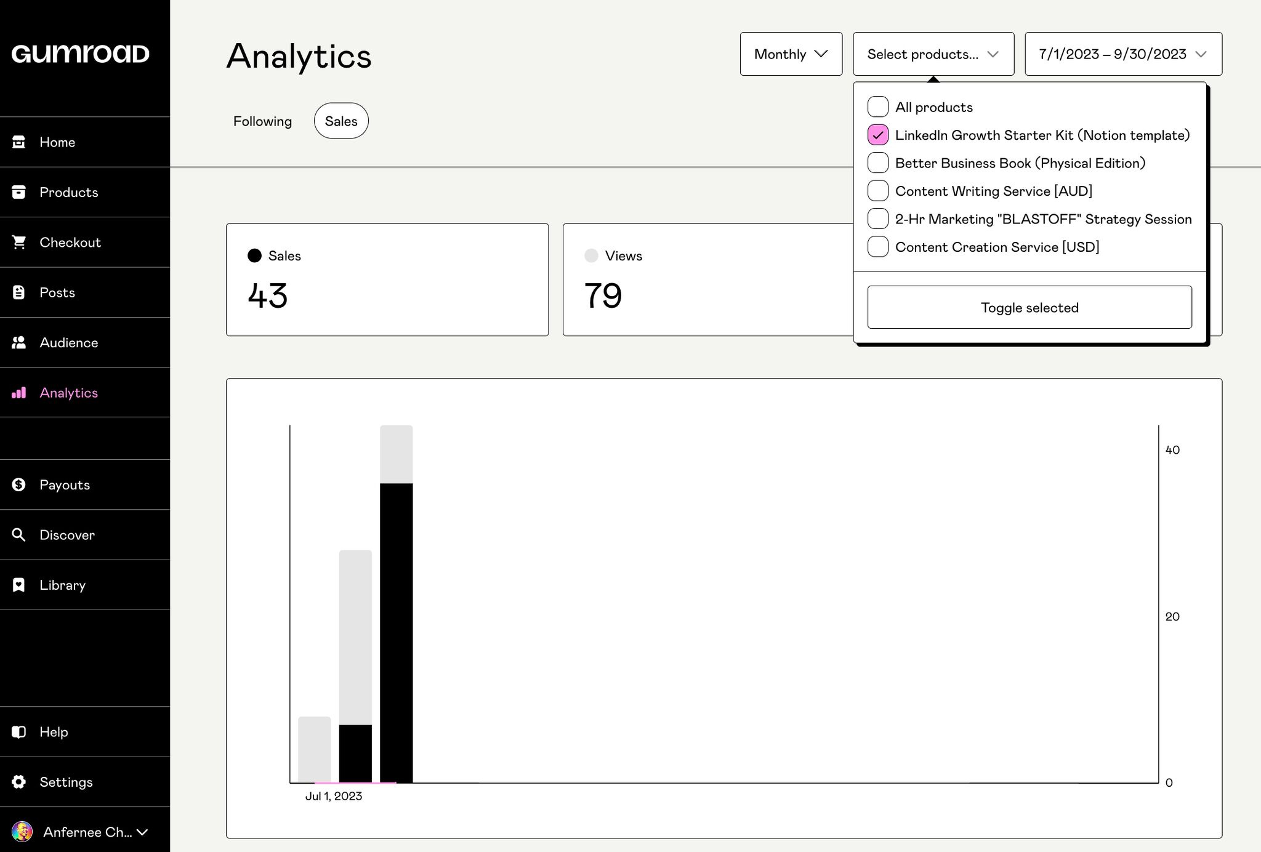
Task: Click the All products label text
Action: tap(934, 107)
